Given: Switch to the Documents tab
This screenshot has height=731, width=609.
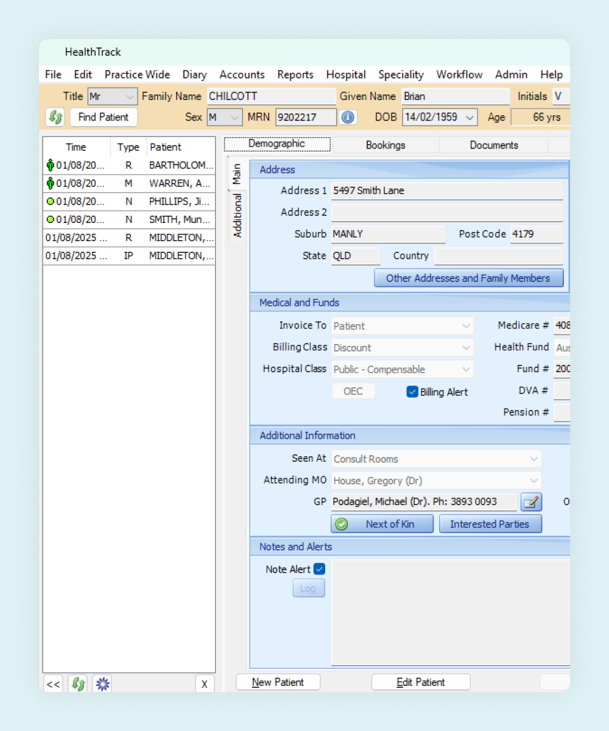Looking at the screenshot, I should pos(494,145).
